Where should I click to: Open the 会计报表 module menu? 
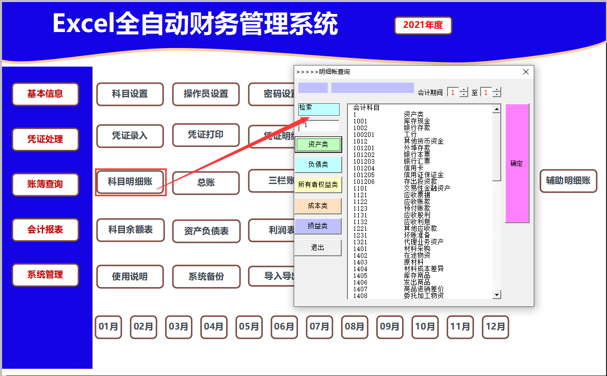(45, 230)
